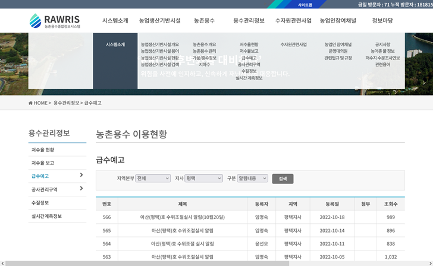Open the 정보마당 main menu item
433x266 pixels.
(x=382, y=20)
